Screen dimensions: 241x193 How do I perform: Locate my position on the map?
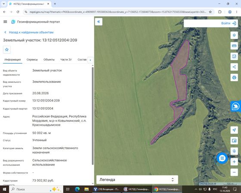[x=234, y=130]
